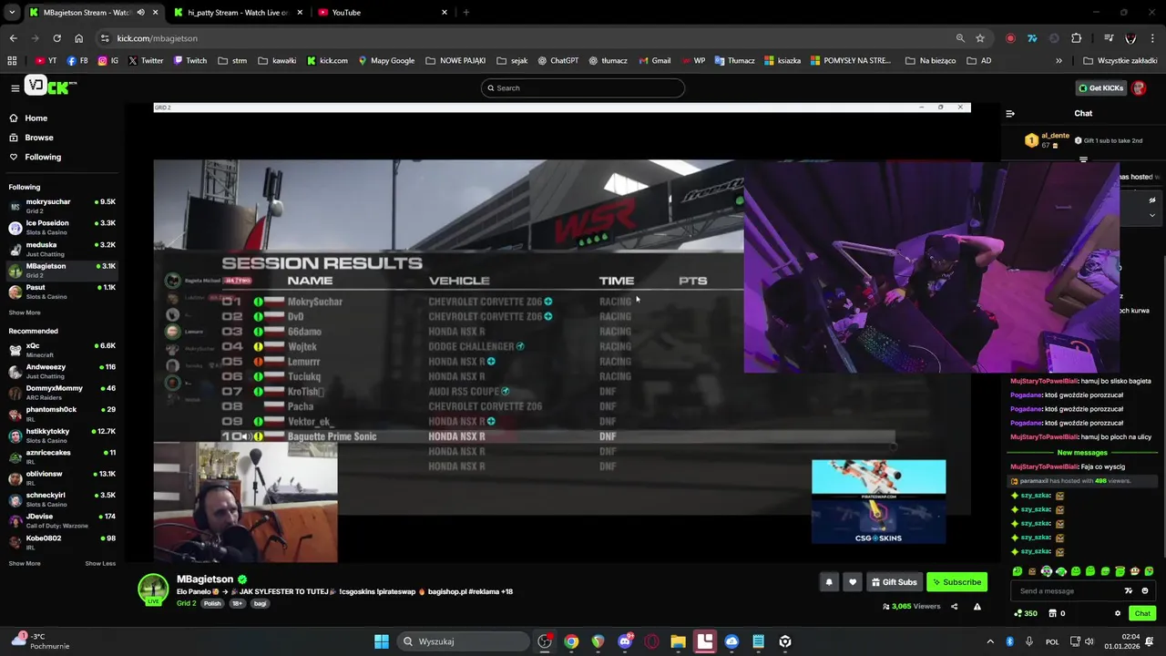The width and height of the screenshot is (1166, 656).
Task: Open hstikkytokky recommended channel
Action: tap(62, 436)
